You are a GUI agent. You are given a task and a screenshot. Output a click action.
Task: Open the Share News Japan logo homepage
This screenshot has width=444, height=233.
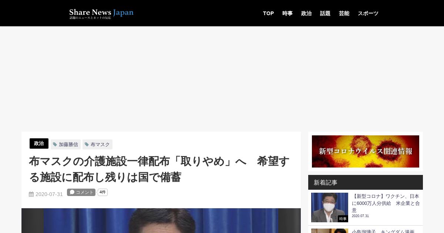pyautogui.click(x=101, y=14)
